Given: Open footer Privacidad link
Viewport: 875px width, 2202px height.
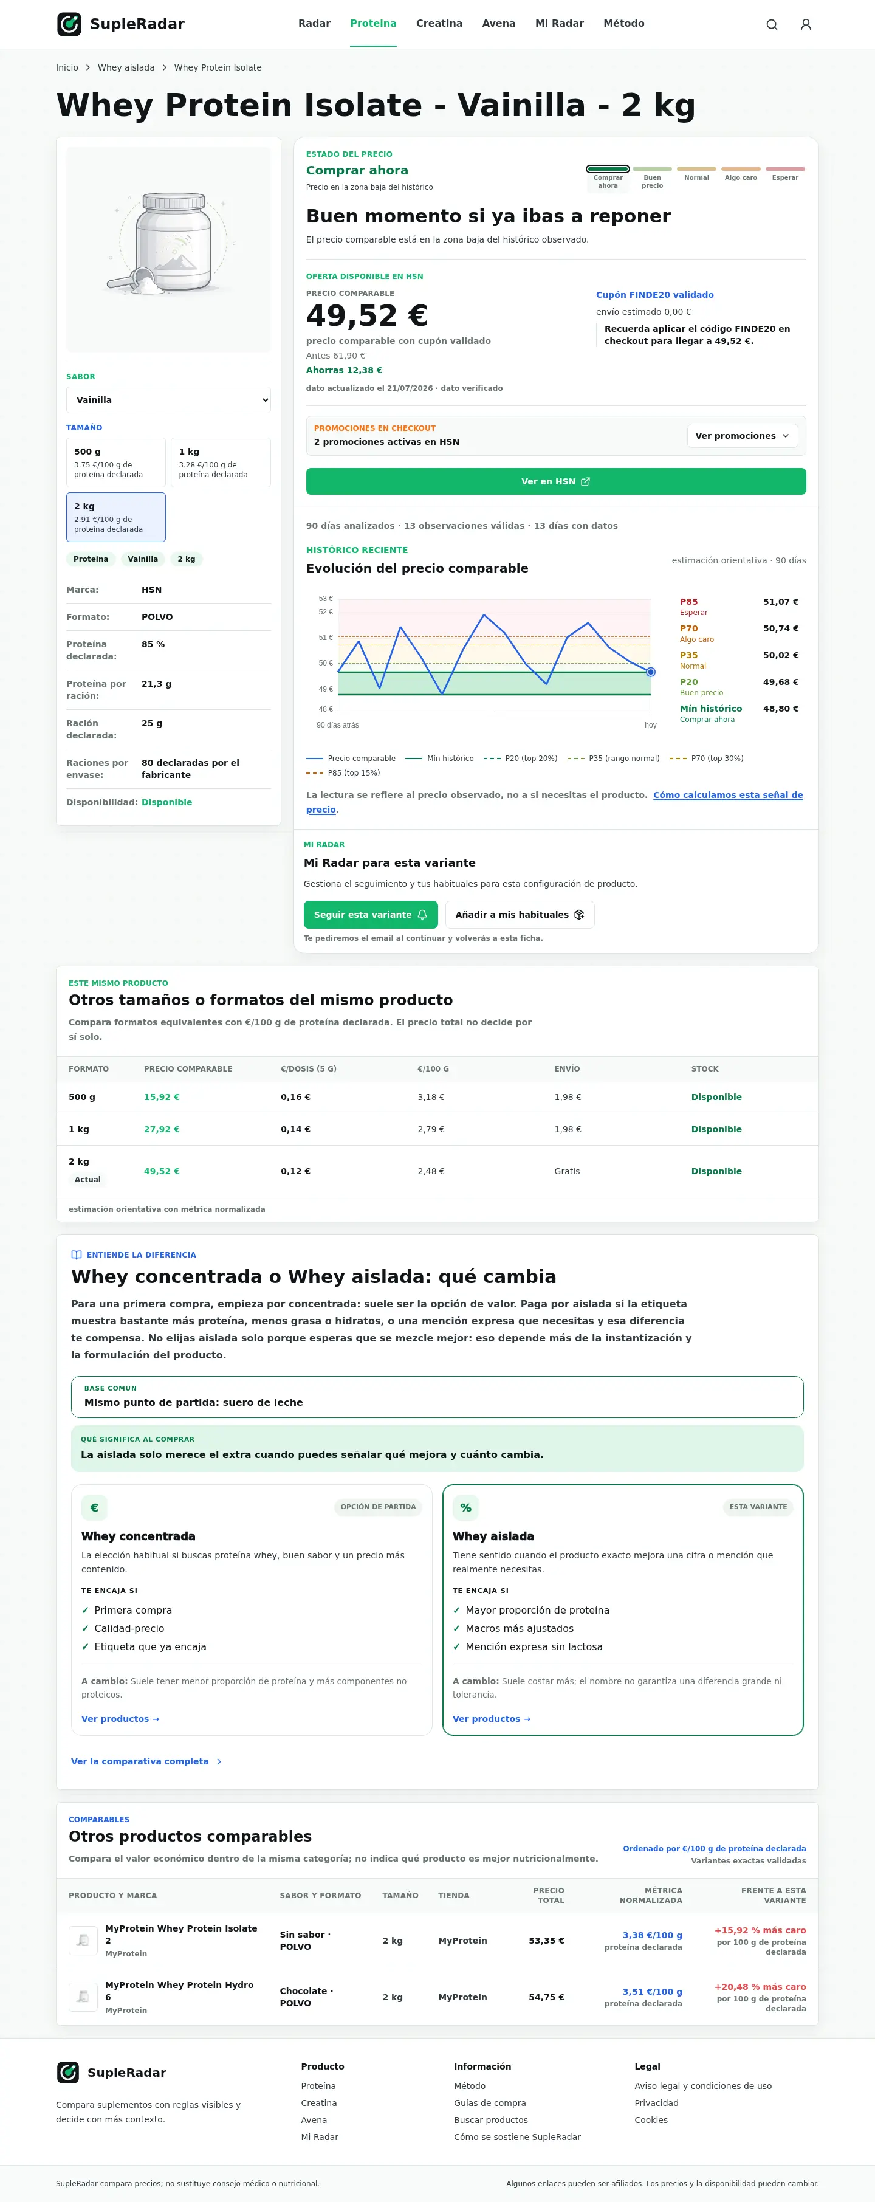Looking at the screenshot, I should click(x=656, y=2103).
